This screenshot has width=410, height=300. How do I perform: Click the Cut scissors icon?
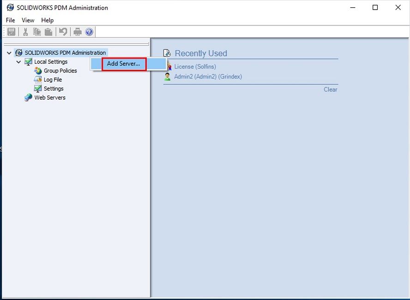click(25, 32)
